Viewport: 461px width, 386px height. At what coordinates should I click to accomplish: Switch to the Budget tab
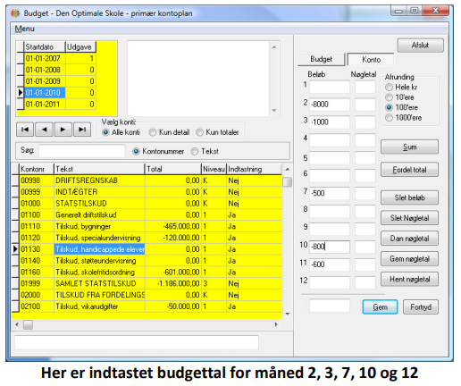[x=321, y=59]
